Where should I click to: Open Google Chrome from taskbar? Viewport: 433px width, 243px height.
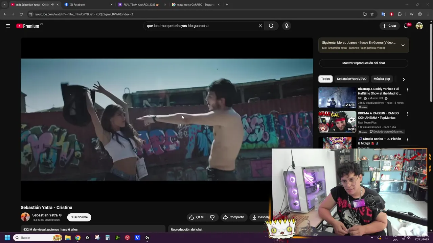pyautogui.click(x=78, y=238)
